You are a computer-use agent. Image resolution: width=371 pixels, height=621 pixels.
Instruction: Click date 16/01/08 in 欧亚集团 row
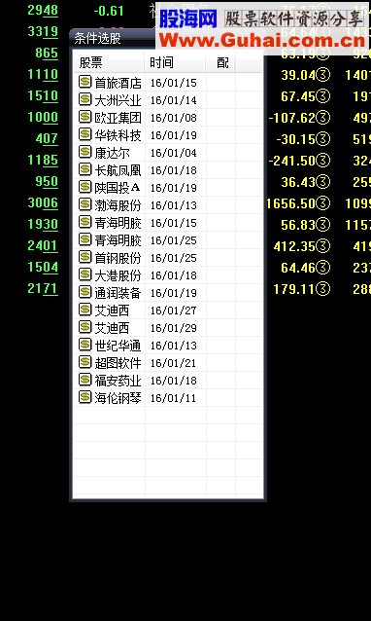click(x=173, y=118)
